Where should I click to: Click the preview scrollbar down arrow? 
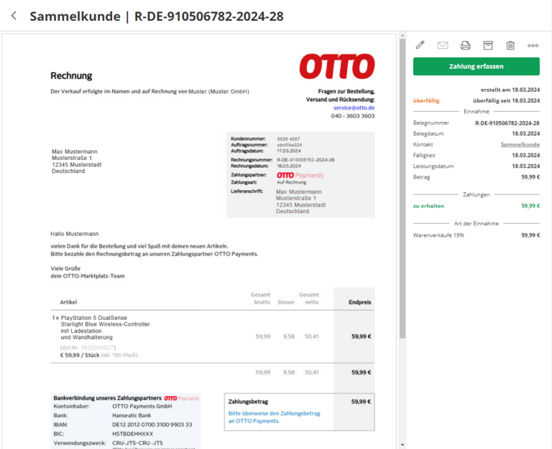pyautogui.click(x=402, y=445)
